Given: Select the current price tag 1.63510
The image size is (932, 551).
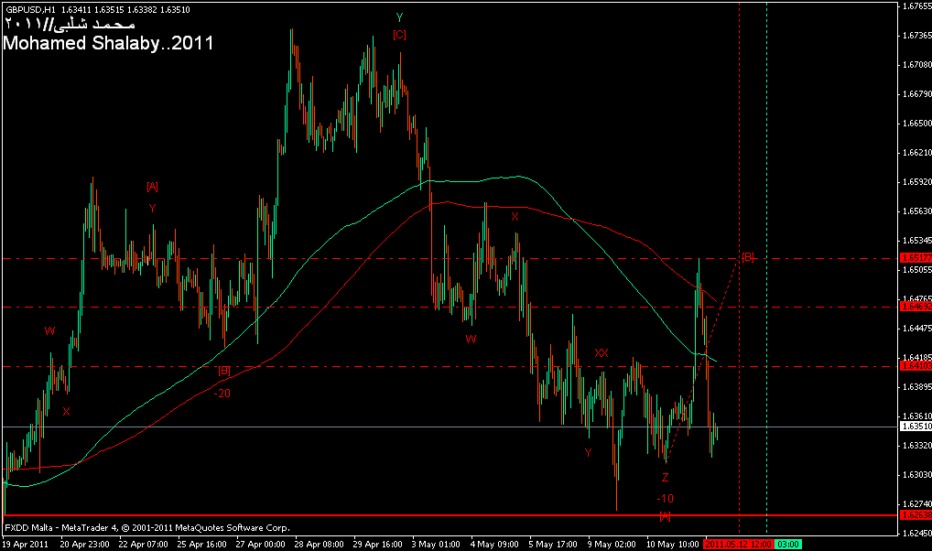Looking at the screenshot, I should (916, 427).
